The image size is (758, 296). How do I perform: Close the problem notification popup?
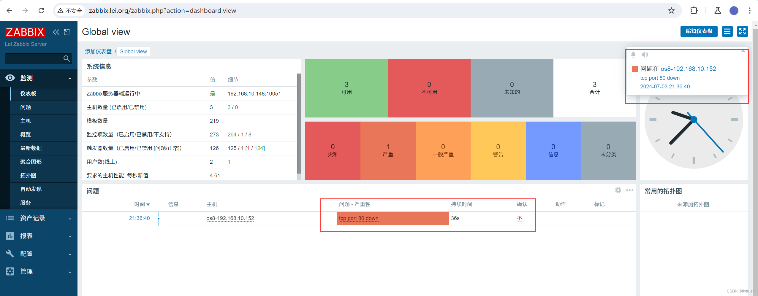[743, 51]
